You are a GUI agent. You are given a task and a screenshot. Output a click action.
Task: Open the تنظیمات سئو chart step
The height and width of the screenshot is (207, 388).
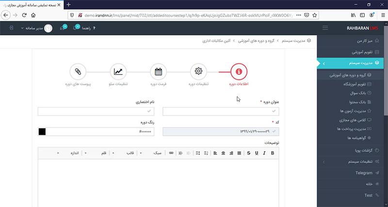tap(118, 72)
